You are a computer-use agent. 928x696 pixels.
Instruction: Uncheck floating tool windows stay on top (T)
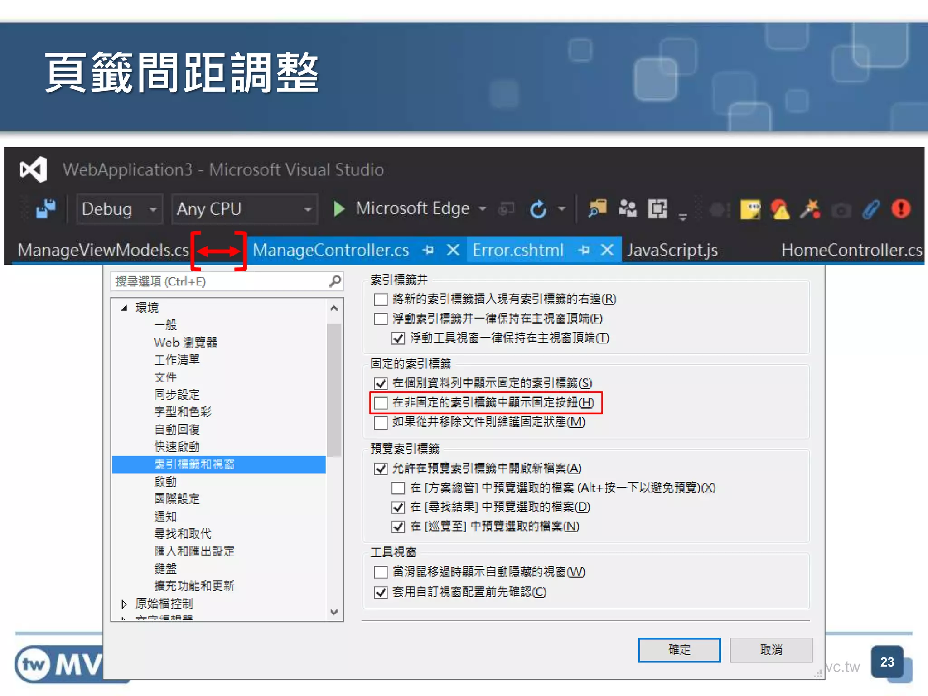(x=398, y=338)
